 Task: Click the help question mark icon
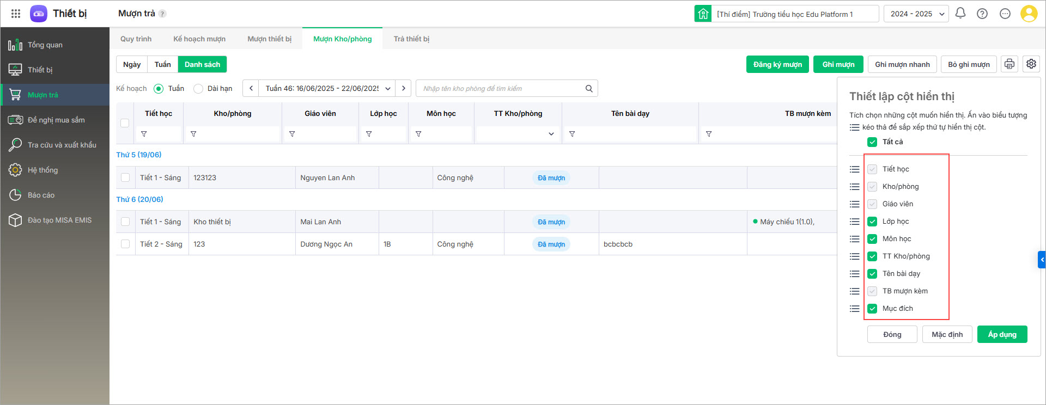pos(982,14)
